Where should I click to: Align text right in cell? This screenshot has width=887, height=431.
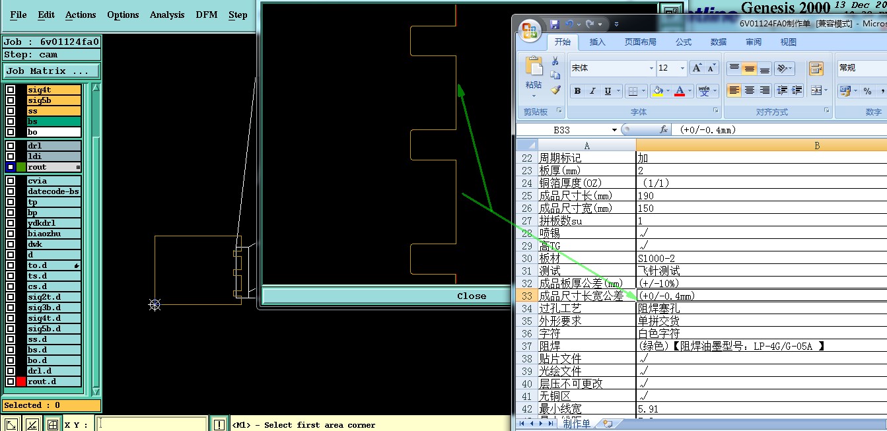tap(764, 90)
